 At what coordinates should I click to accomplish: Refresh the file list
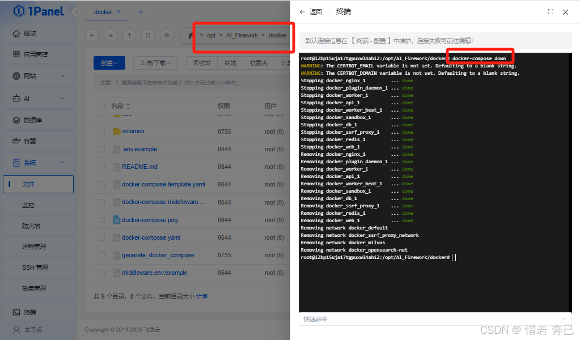pos(148,35)
